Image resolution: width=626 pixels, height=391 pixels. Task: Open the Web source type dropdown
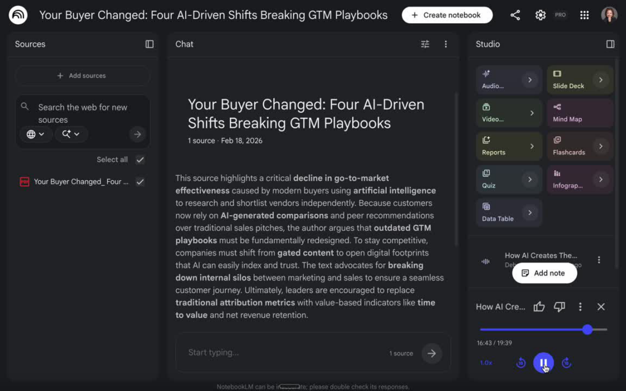(35, 134)
